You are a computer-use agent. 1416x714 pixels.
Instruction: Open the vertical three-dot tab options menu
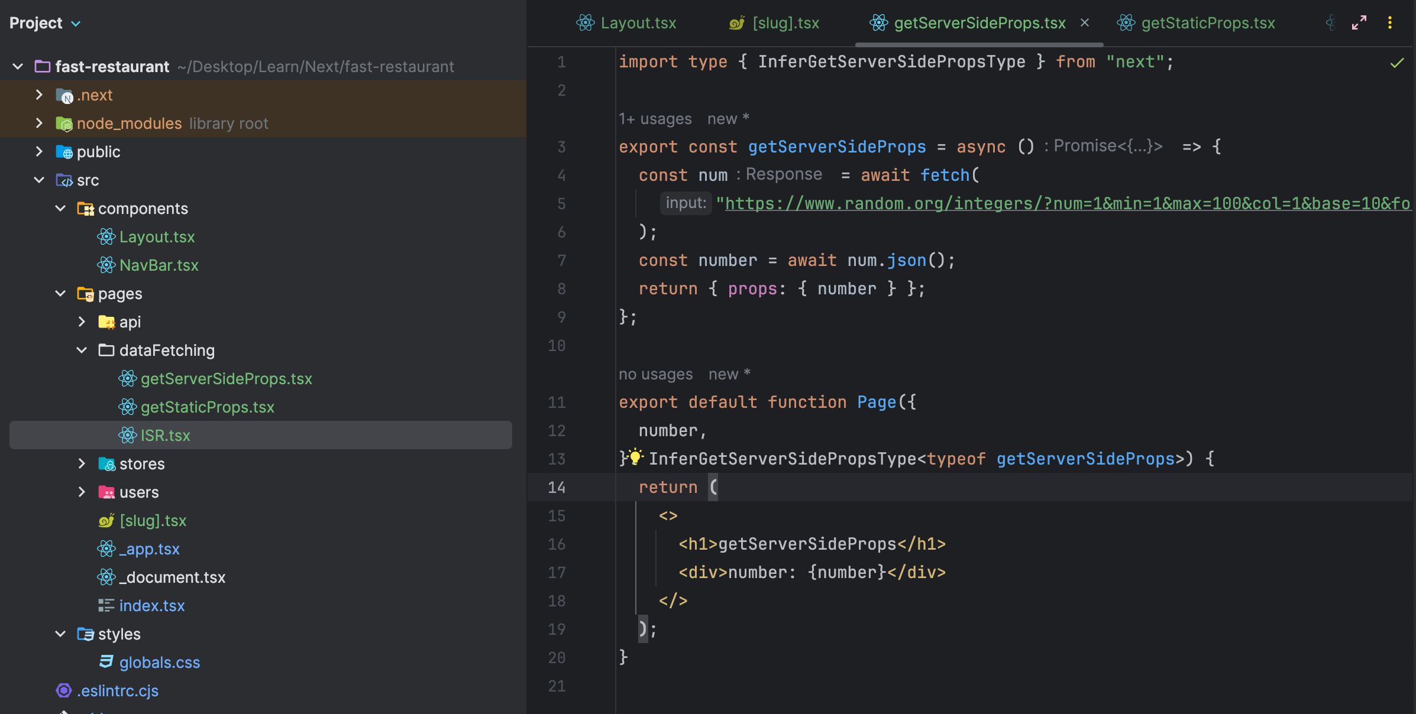click(x=1390, y=23)
